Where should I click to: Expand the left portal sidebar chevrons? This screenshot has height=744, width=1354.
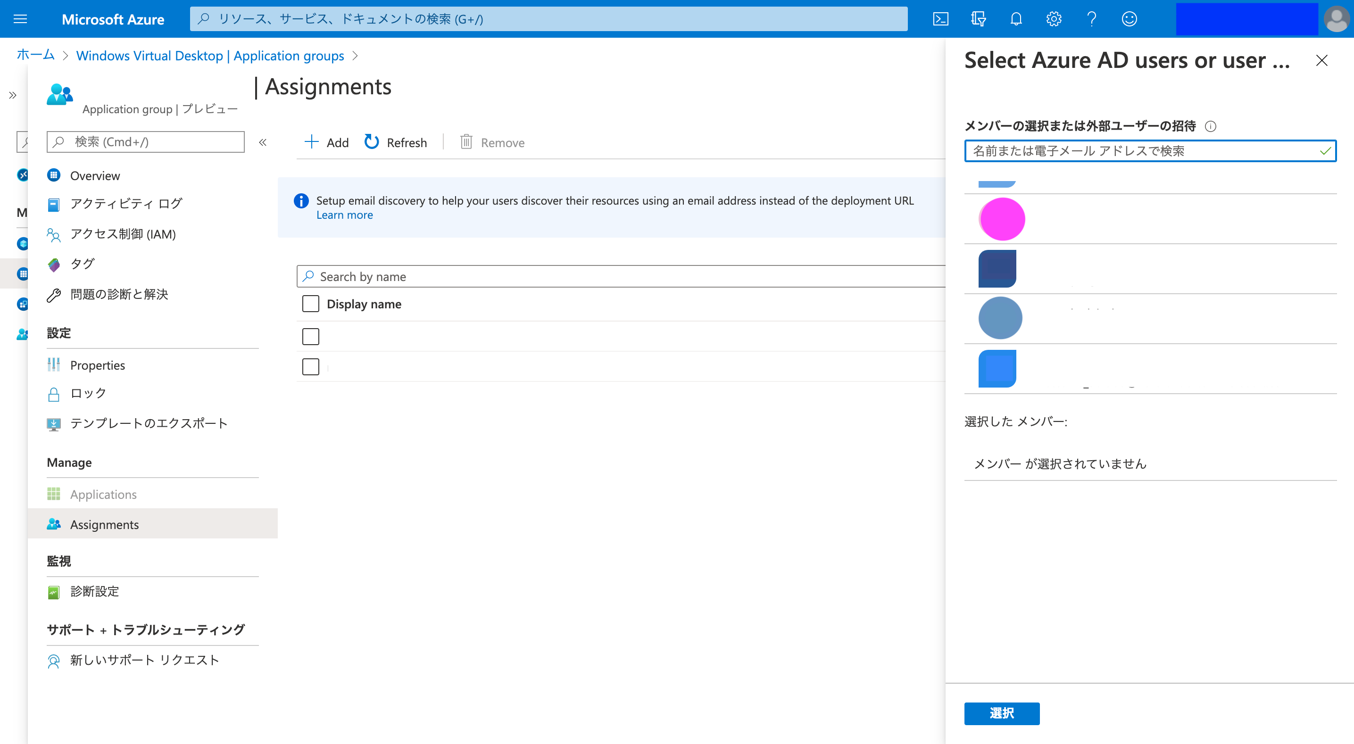pos(13,95)
